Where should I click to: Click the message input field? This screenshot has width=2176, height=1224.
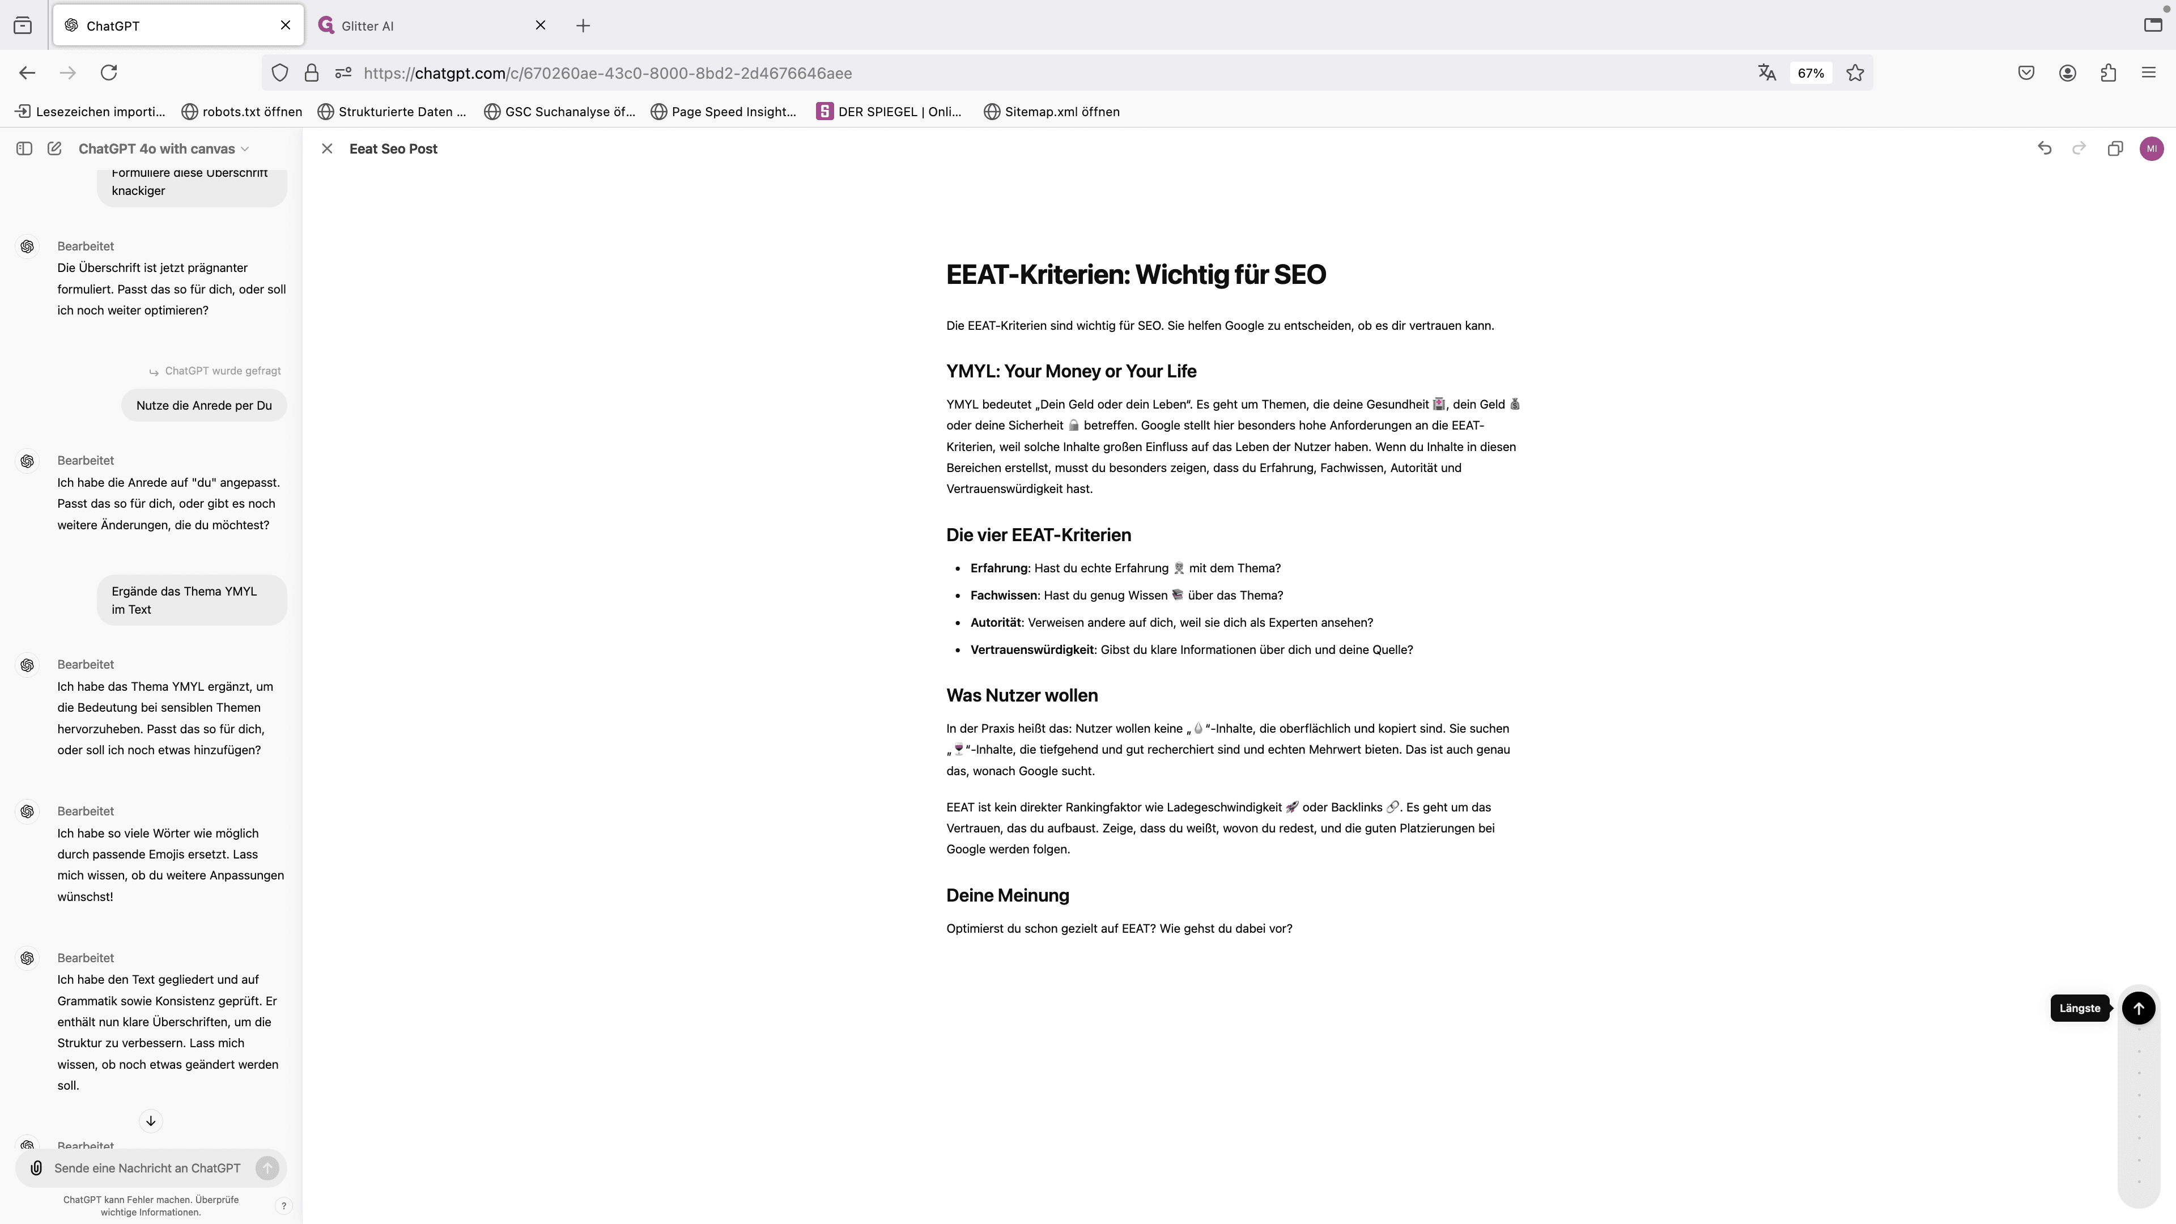coord(148,1168)
